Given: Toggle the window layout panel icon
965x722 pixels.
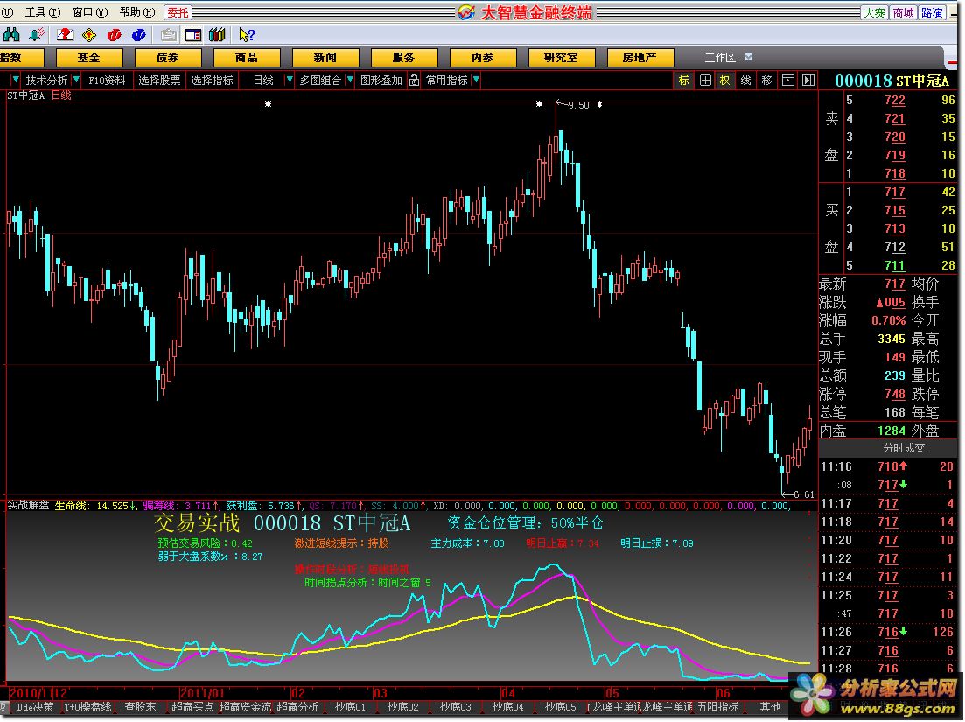Looking at the screenshot, I should pyautogui.click(x=192, y=34).
